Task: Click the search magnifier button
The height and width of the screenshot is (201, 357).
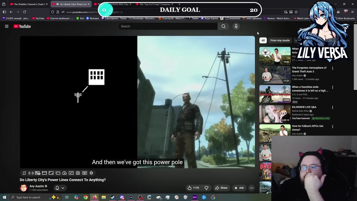Action: [x=223, y=26]
